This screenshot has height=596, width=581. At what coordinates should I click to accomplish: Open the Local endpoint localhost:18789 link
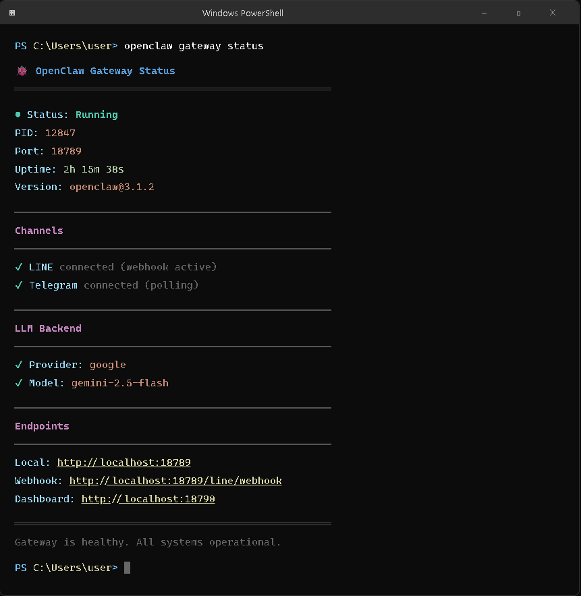tap(123, 463)
